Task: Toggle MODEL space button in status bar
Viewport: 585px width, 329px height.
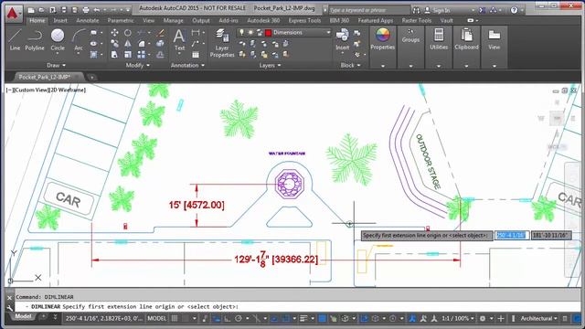Action: click(156, 318)
